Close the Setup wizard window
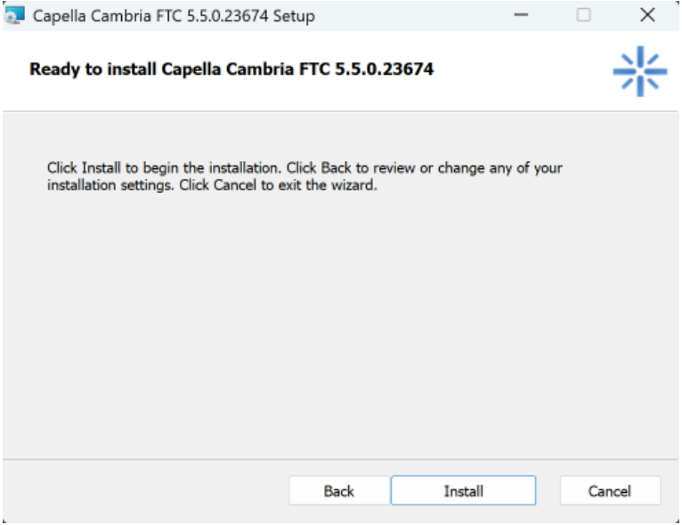 click(647, 15)
